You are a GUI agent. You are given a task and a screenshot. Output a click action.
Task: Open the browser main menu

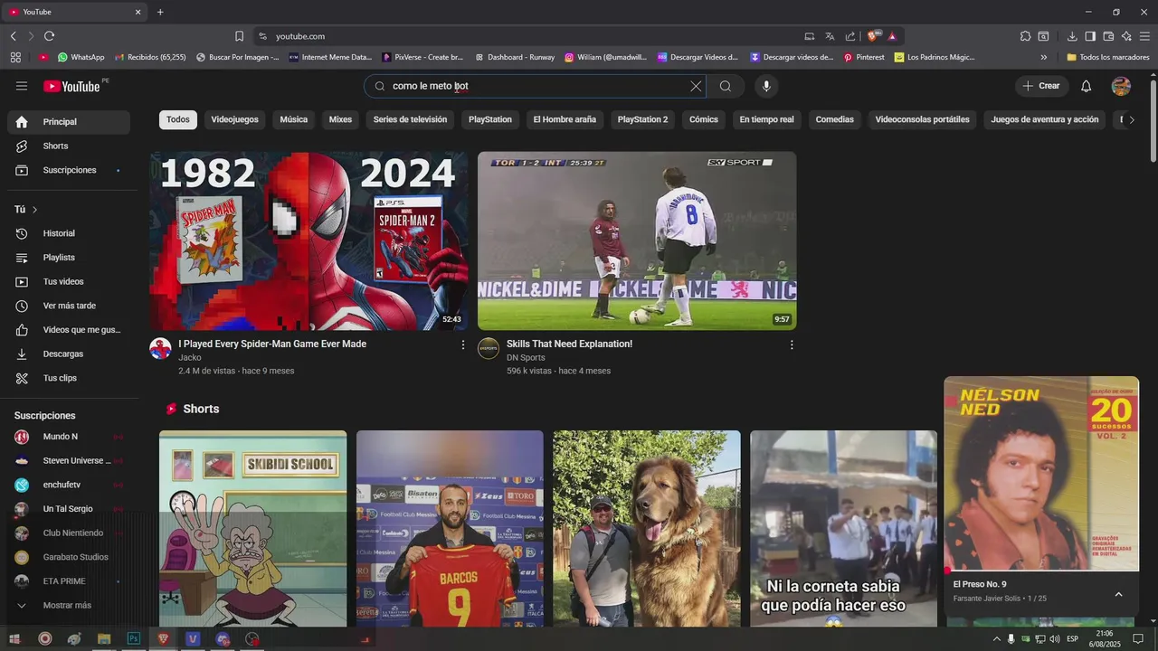[1144, 36]
